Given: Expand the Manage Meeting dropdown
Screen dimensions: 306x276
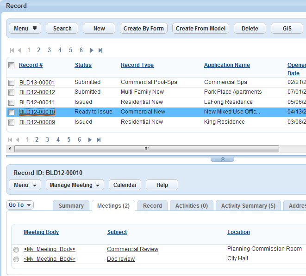Looking at the screenshot, I should tap(75, 185).
